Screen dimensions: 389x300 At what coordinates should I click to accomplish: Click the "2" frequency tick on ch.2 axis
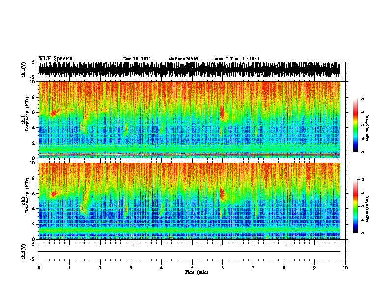34,224
